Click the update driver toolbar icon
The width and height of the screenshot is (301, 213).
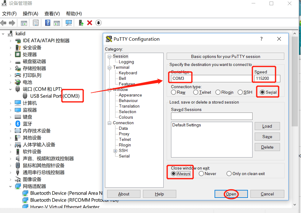click(x=81, y=23)
